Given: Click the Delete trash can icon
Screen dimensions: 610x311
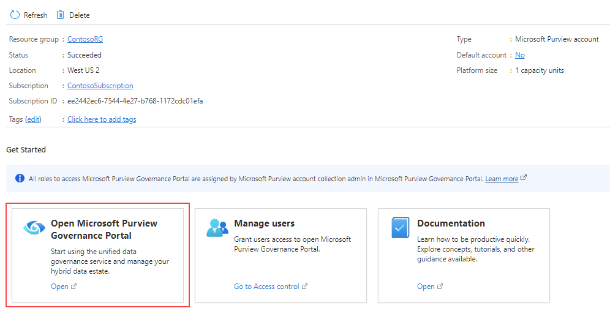Looking at the screenshot, I should click(60, 15).
